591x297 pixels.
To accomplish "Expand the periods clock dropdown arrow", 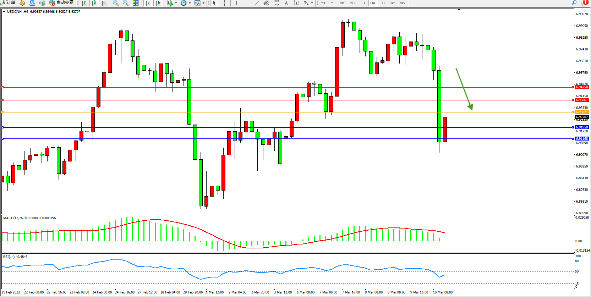I will [190, 3].
